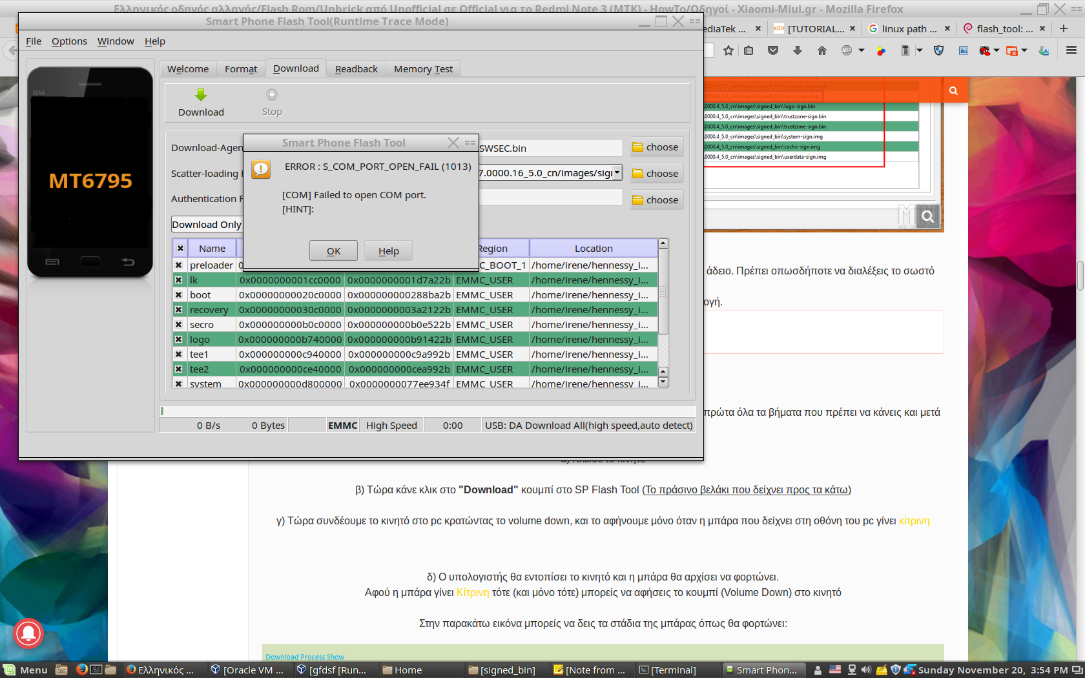Screen dimensions: 1085x678
Task: Click choose button for Authentication file
Action: pos(656,200)
